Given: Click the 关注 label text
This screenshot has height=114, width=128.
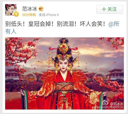Looking at the screenshot, I should (112, 9).
